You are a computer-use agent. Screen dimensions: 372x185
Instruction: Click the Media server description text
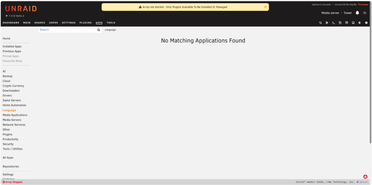tap(330, 13)
